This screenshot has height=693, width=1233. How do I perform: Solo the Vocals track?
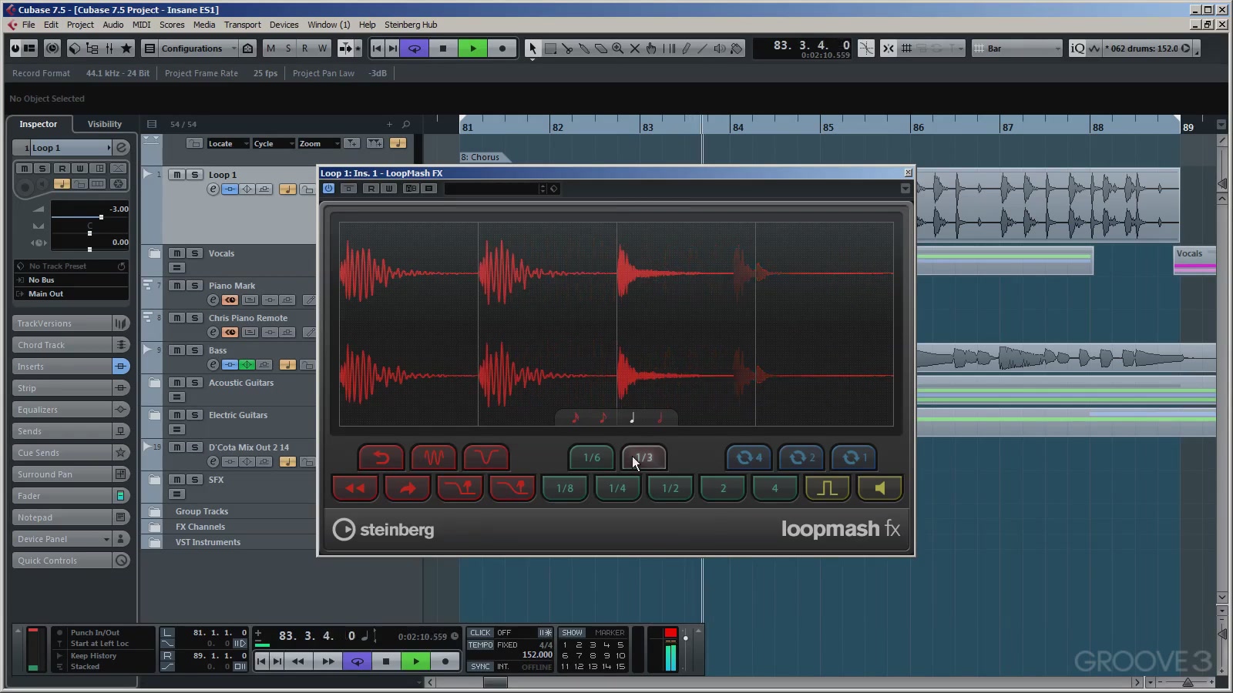point(195,253)
